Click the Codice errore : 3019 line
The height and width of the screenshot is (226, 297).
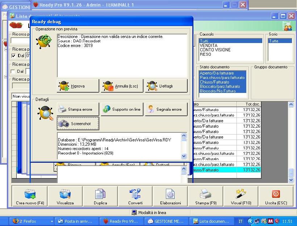click(x=75, y=46)
